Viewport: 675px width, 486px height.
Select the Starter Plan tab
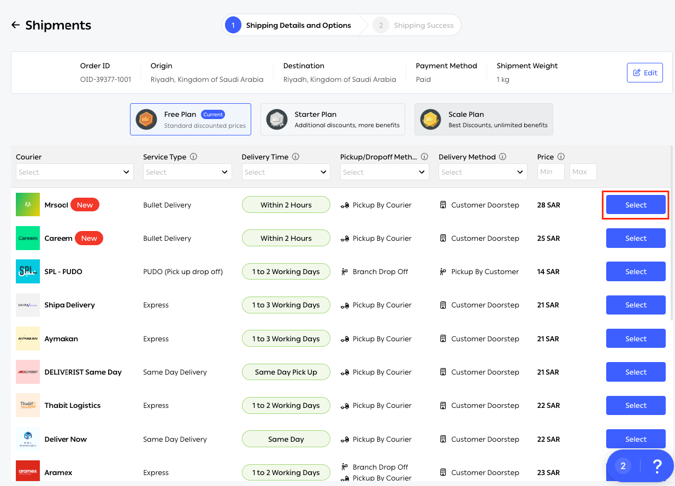(x=333, y=119)
